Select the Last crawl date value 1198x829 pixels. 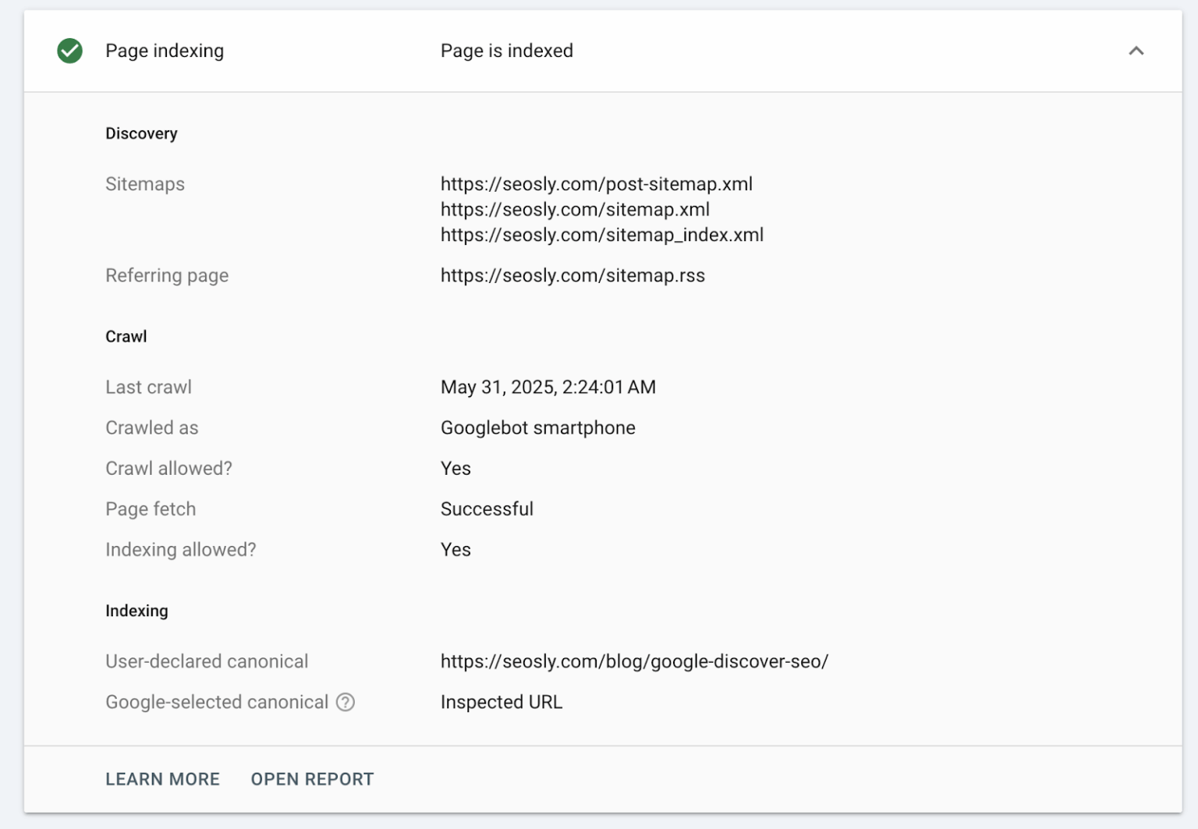point(548,387)
